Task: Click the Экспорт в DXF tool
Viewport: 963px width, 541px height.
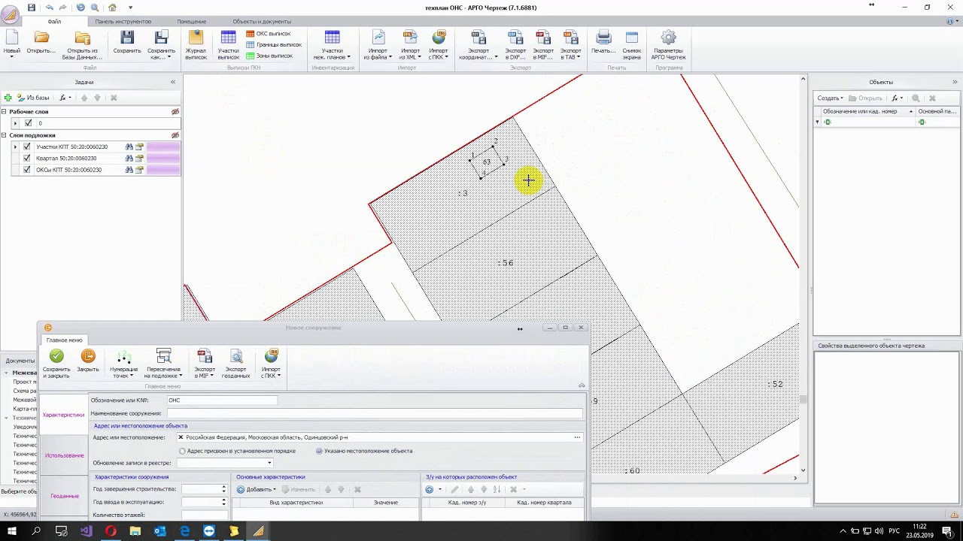Action: click(x=515, y=45)
